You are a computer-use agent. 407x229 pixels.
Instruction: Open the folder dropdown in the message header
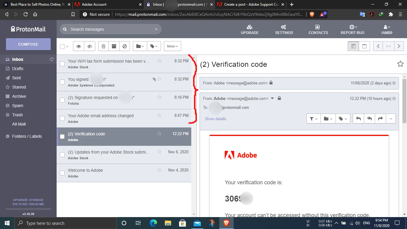click(328, 119)
